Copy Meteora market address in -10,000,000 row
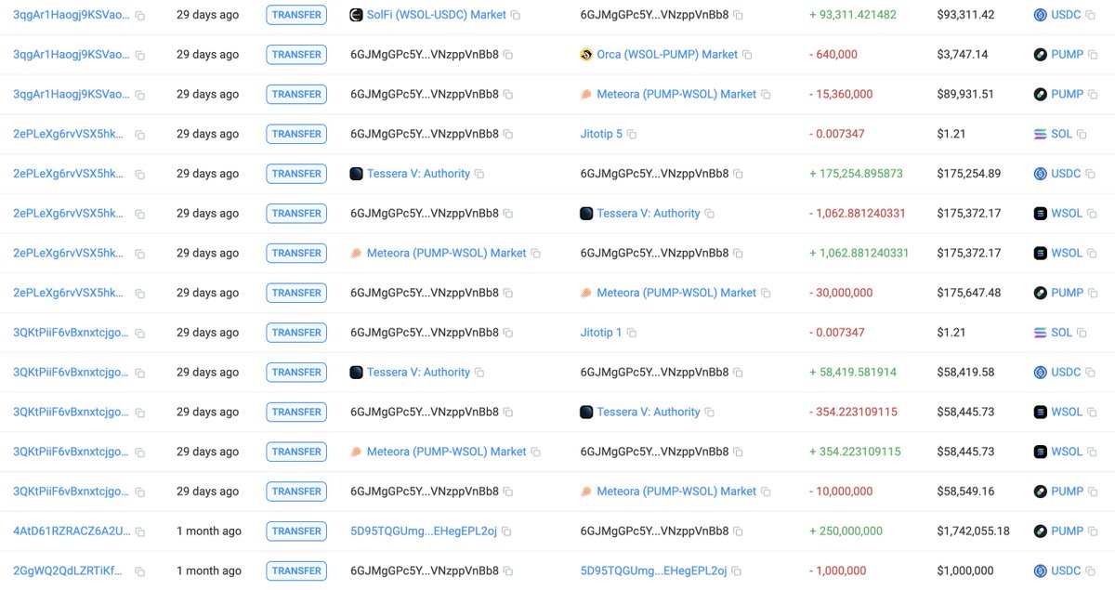This screenshot has height=590, width=1115. click(766, 492)
